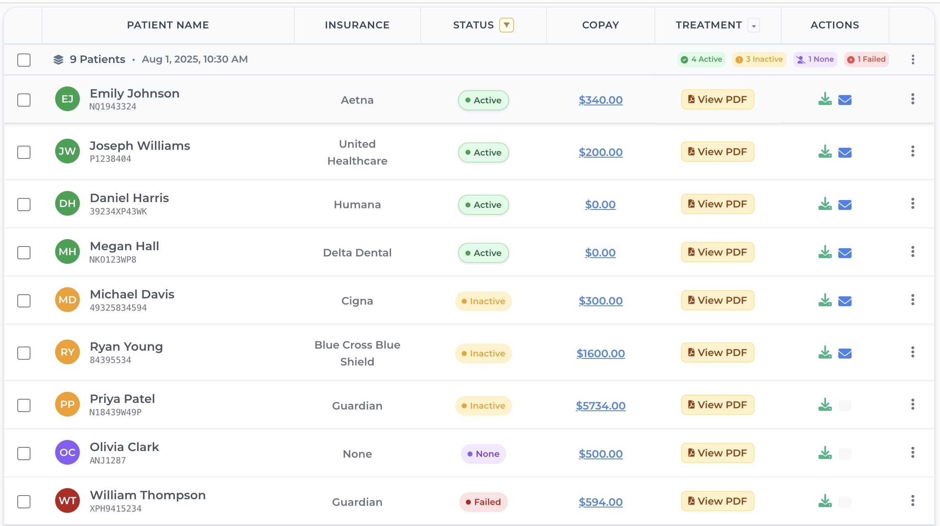The width and height of the screenshot is (940, 526).
Task: Open the $1600.00 copay link
Action: (600, 353)
